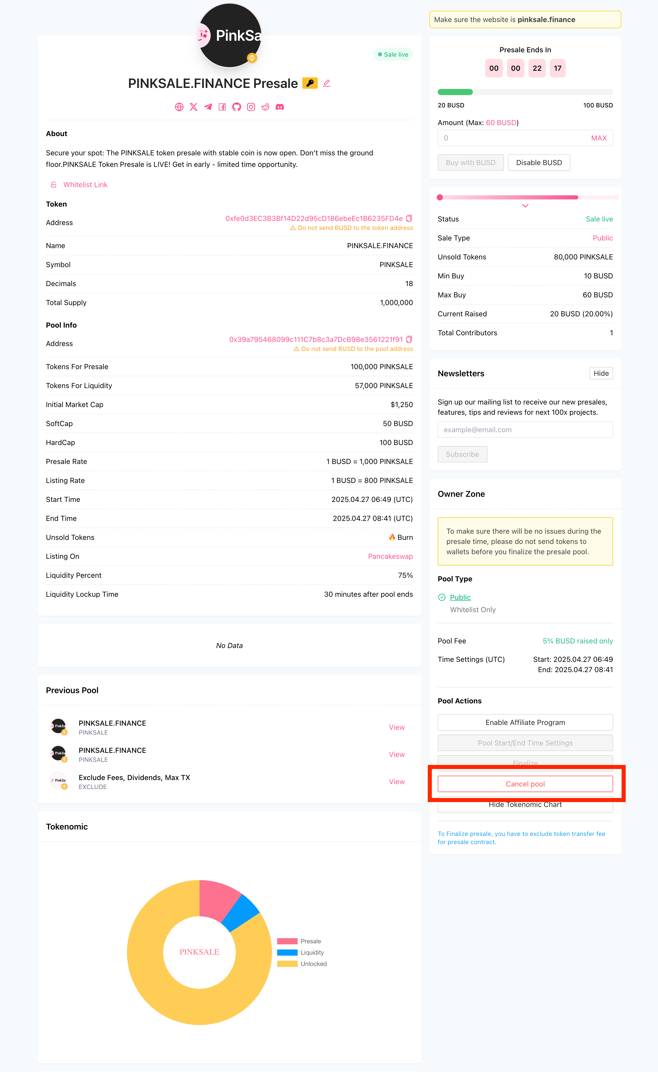The height and width of the screenshot is (1072, 658).
Task: Click MAX in the amount field
Action: (x=598, y=138)
